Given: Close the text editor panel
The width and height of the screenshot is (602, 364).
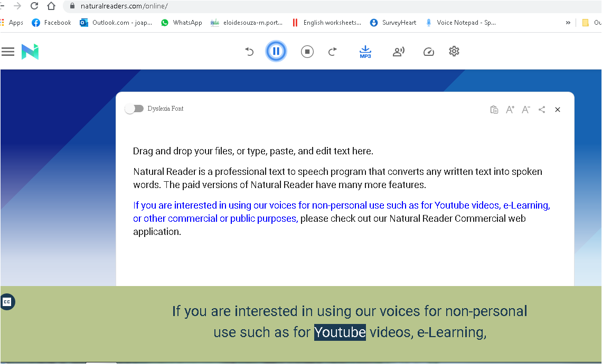Looking at the screenshot, I should 558,110.
